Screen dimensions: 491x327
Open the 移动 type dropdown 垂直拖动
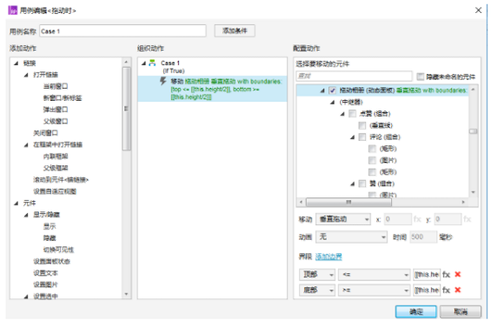(x=343, y=219)
